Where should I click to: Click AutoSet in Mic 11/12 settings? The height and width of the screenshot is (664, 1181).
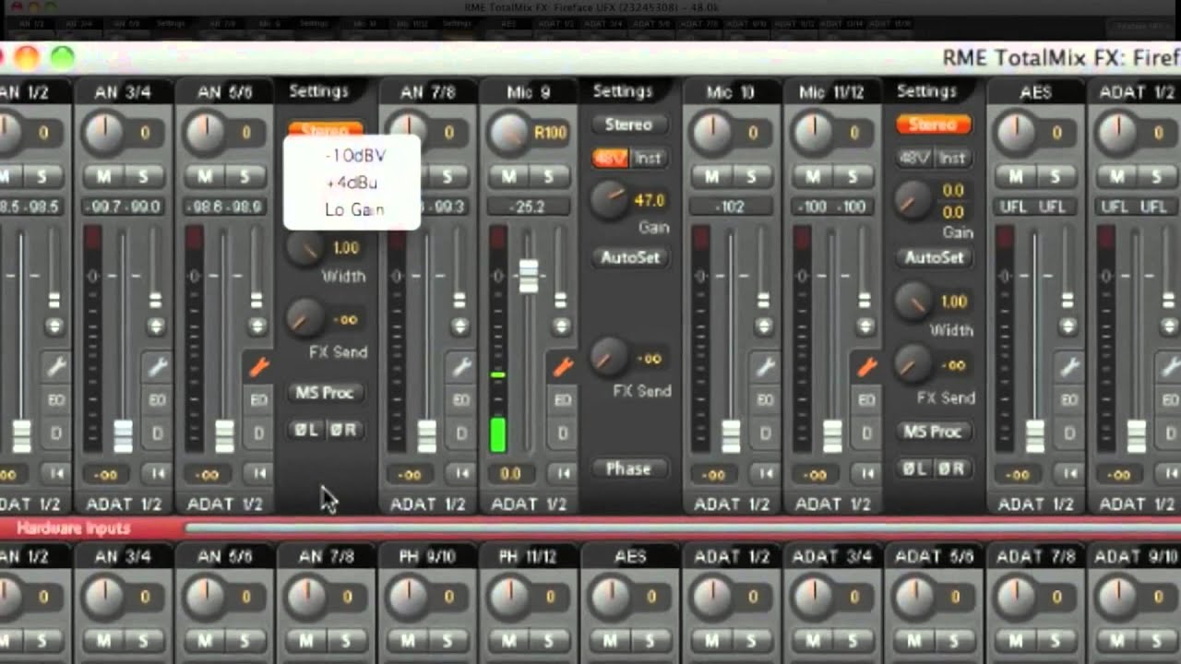click(933, 258)
